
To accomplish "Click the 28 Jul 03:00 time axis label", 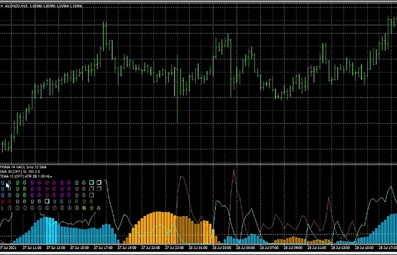I will point(222,248).
